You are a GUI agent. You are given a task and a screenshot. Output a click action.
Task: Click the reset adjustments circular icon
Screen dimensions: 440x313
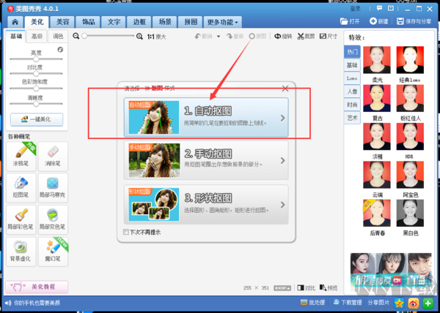pyautogui.click(x=60, y=50)
